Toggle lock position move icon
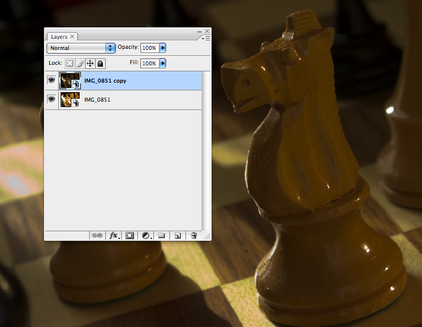 (90, 64)
